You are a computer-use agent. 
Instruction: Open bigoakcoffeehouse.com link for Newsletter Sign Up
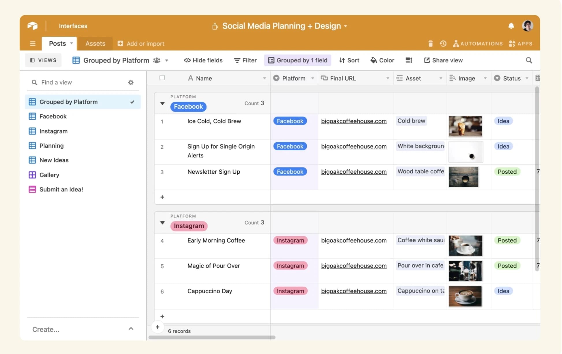point(354,172)
